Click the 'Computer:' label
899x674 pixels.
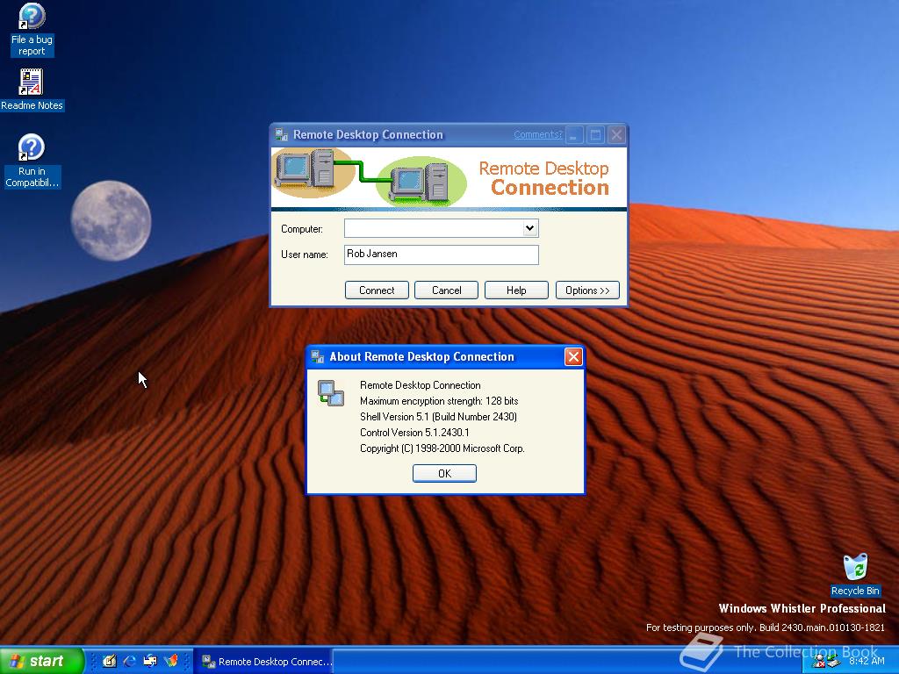(302, 229)
